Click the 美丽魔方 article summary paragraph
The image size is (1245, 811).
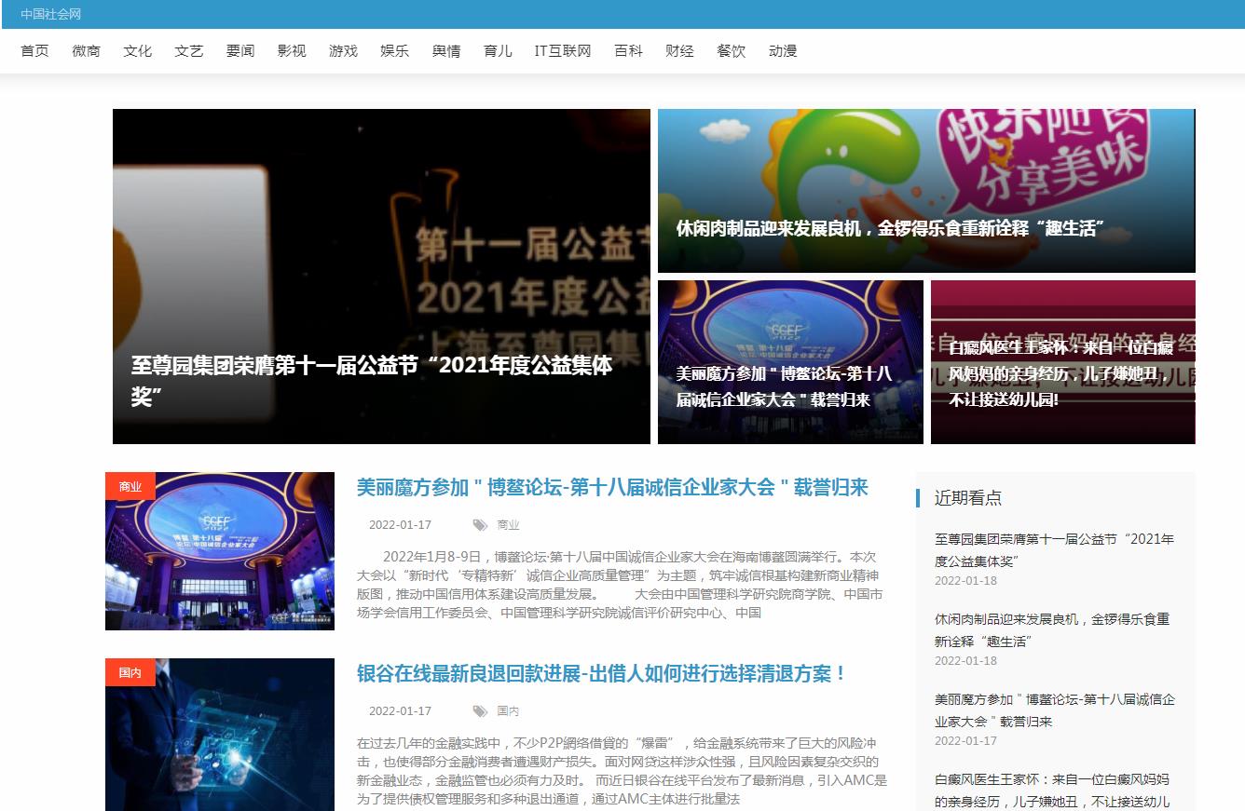click(620, 585)
